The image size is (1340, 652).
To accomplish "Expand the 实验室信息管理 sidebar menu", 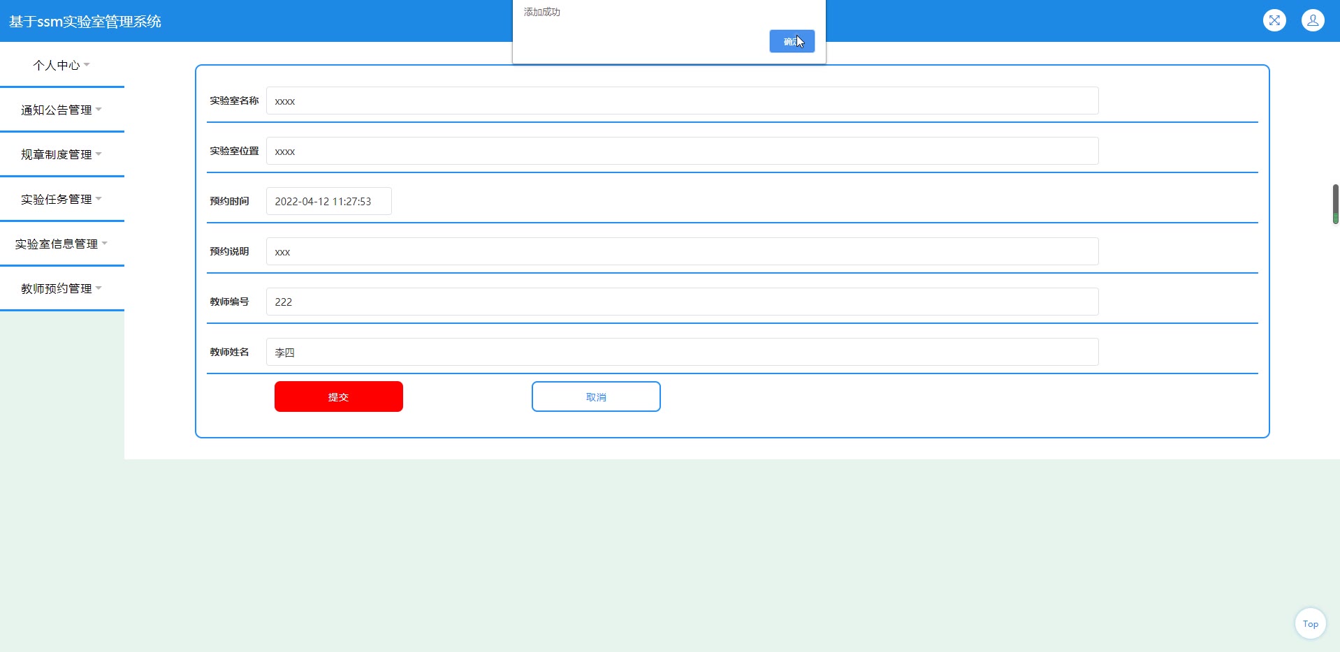I will coord(62,244).
